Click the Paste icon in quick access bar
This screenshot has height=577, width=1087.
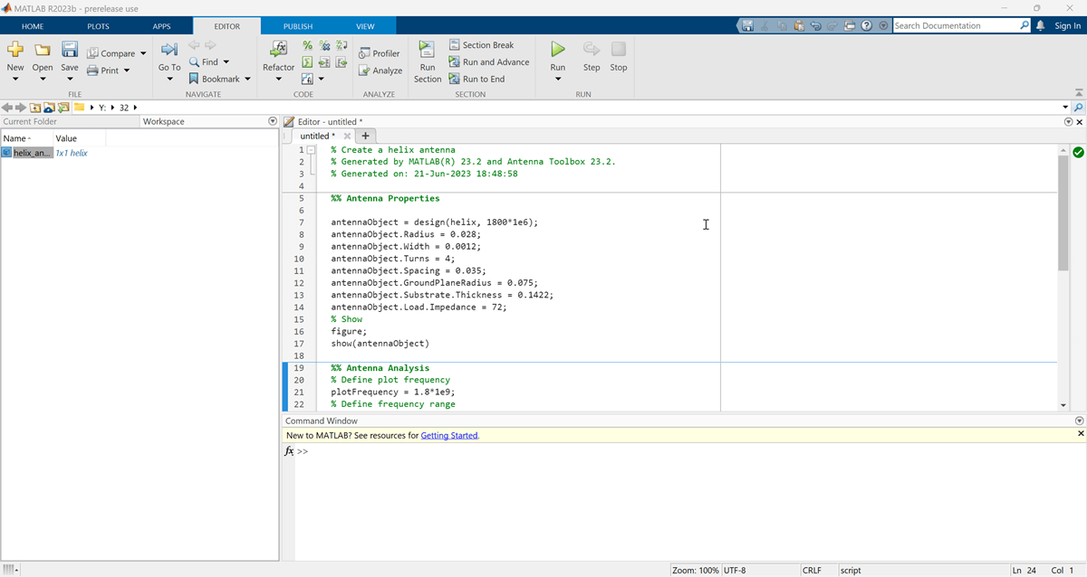[x=800, y=26]
